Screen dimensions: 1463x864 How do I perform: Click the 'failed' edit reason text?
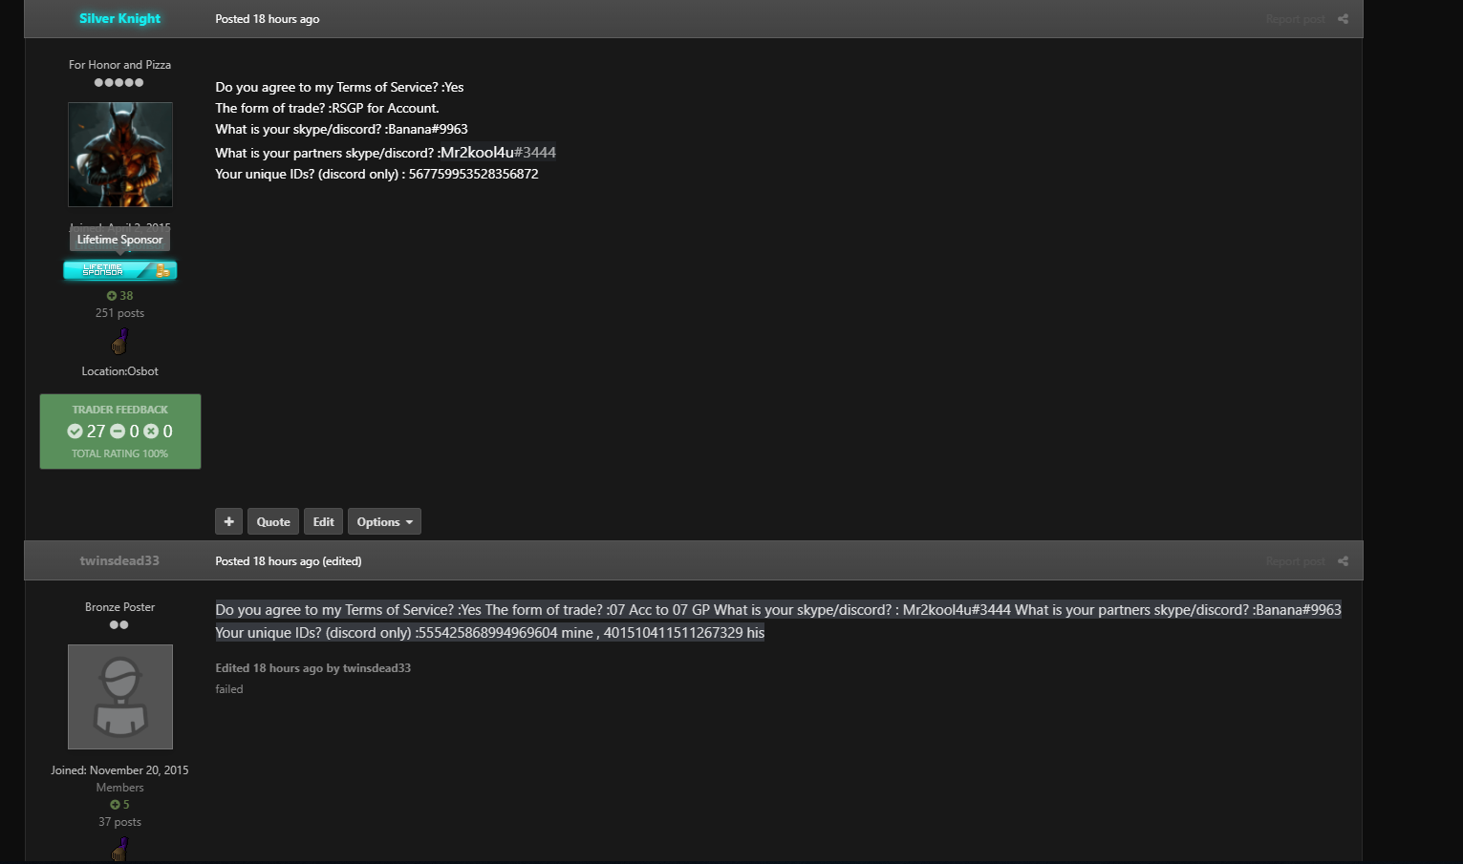coord(229,689)
